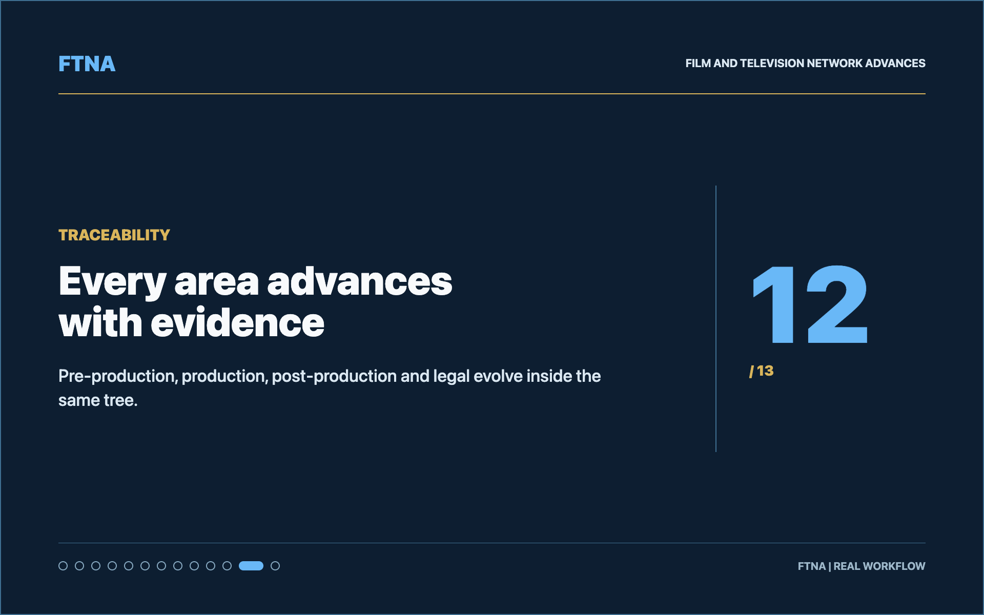Click the FTNA logo in the header

point(87,64)
